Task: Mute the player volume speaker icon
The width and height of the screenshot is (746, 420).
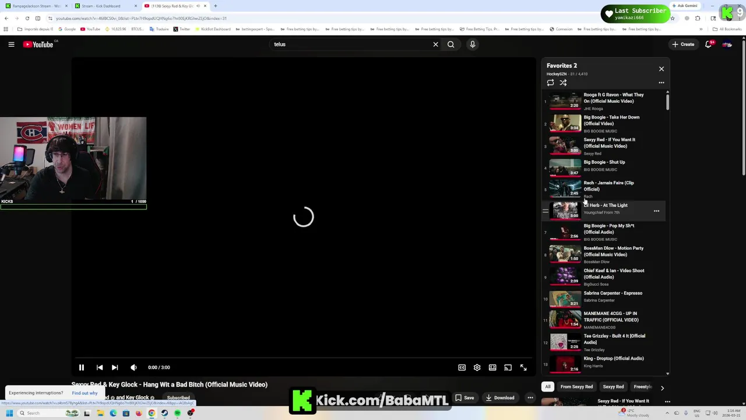Action: (x=133, y=367)
